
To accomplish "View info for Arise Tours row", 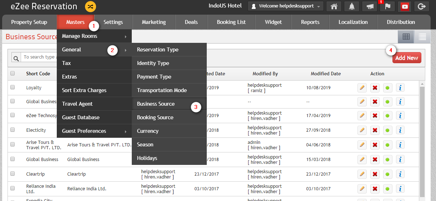I will [x=400, y=145].
